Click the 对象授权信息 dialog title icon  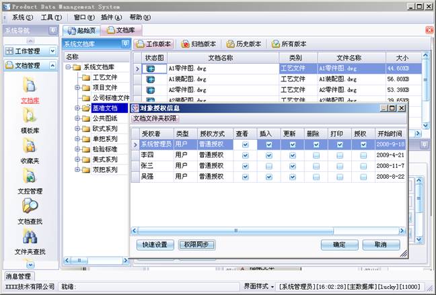click(135, 108)
